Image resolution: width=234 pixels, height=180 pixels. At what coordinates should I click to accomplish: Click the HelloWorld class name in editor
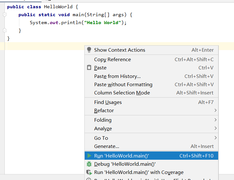coord(58,7)
